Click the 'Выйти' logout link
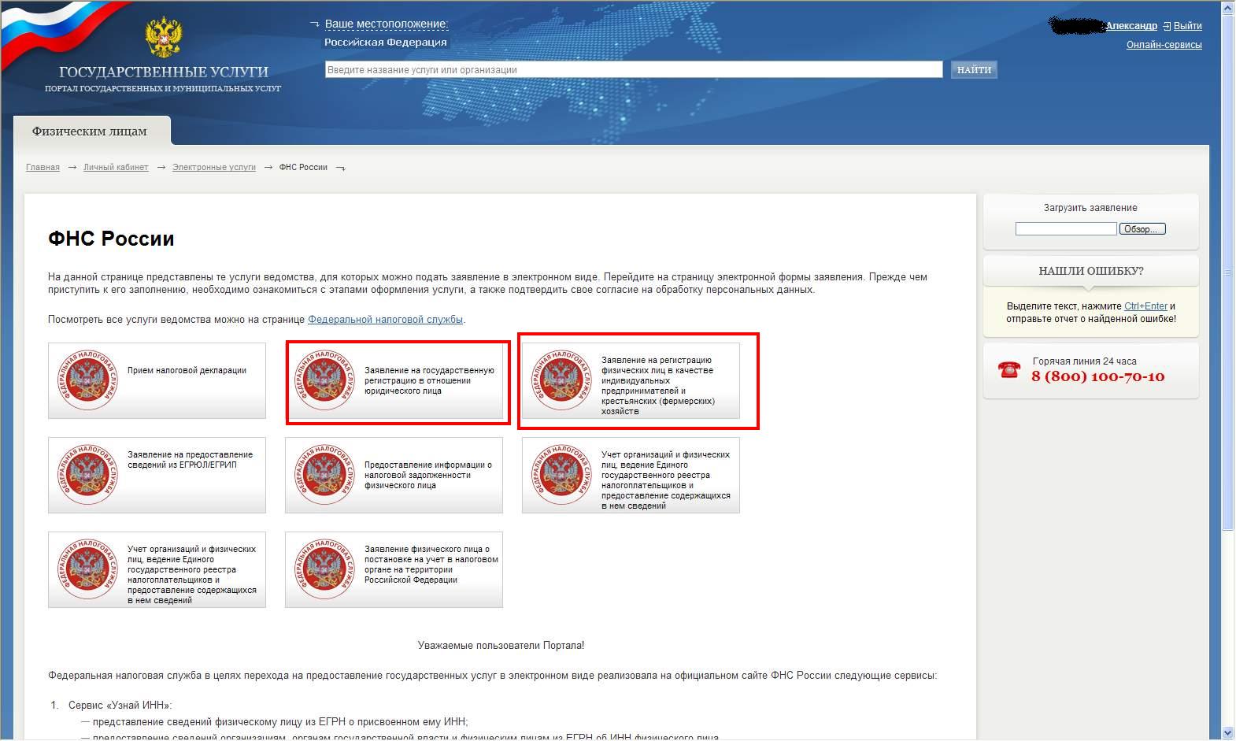 (x=1187, y=26)
